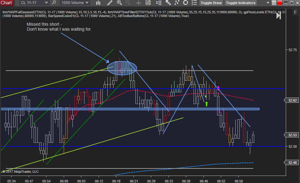Open the properties list icon
The height and width of the screenshot is (183, 300).
pyautogui.click(x=194, y=3)
